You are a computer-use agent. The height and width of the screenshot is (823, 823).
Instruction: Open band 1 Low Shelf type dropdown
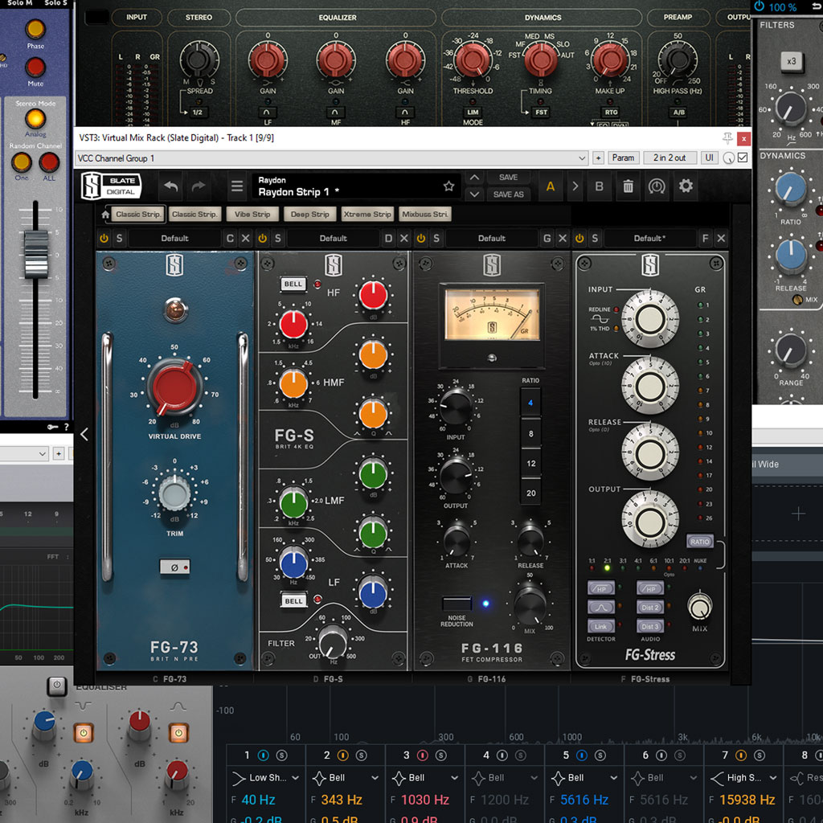pyautogui.click(x=265, y=777)
